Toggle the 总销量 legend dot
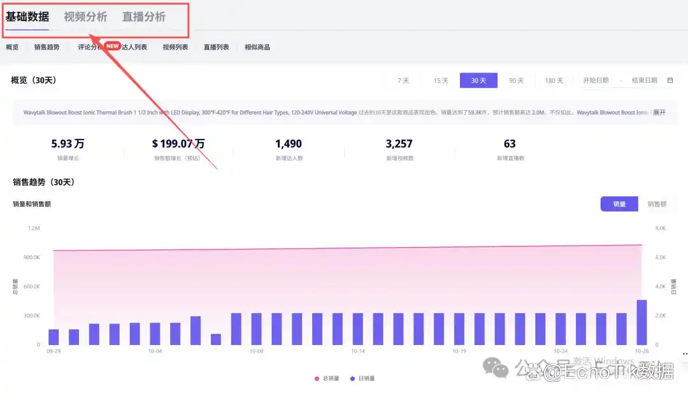This screenshot has width=688, height=396. (x=317, y=379)
